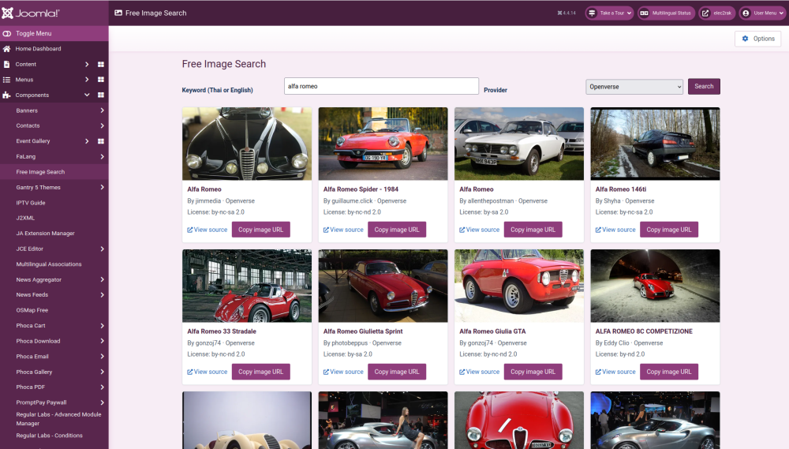Expand the Phoca Gallery submenu

[x=102, y=372]
